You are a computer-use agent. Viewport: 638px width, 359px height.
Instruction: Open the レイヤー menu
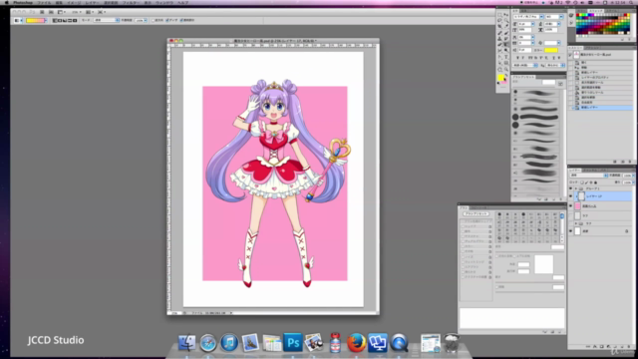(x=93, y=3)
